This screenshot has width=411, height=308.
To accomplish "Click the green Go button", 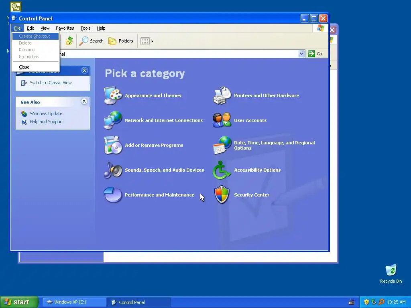I will (x=315, y=54).
